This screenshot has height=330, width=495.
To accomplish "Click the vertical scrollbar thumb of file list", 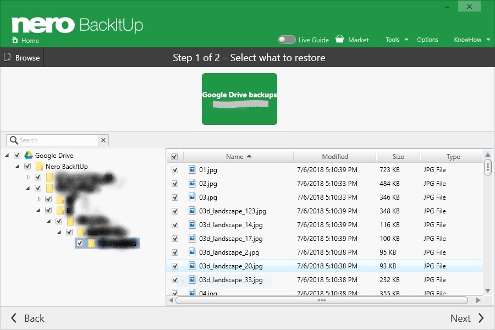I will (x=488, y=167).
